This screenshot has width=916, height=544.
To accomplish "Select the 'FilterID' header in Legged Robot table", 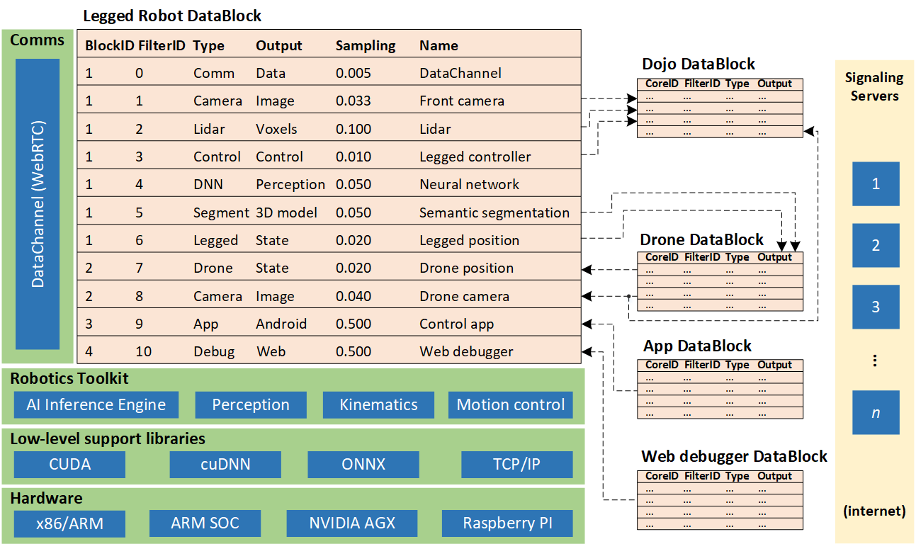I will click(162, 45).
